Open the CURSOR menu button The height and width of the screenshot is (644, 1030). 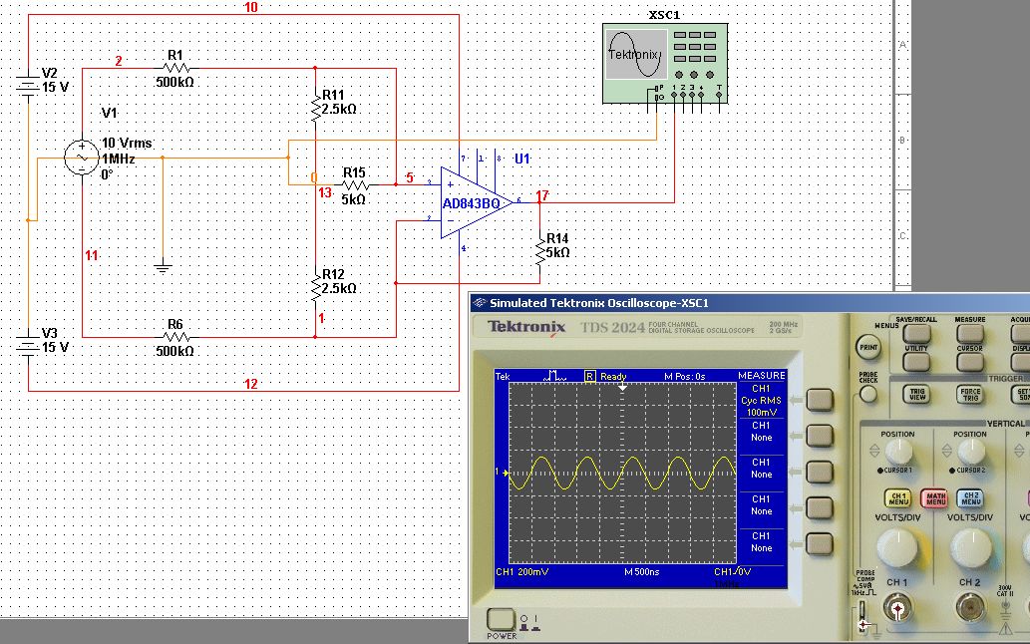(x=970, y=362)
